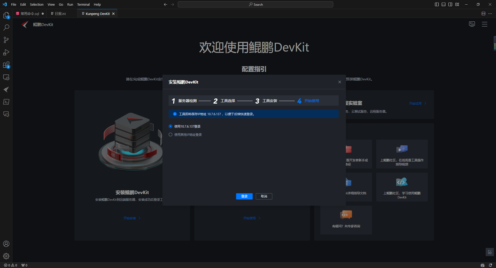Click the feedback edit icon at bottom right

pos(490,252)
